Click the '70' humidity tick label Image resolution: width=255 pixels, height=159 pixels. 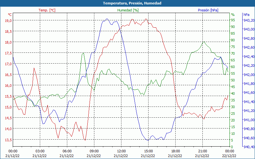click(x=233, y=53)
